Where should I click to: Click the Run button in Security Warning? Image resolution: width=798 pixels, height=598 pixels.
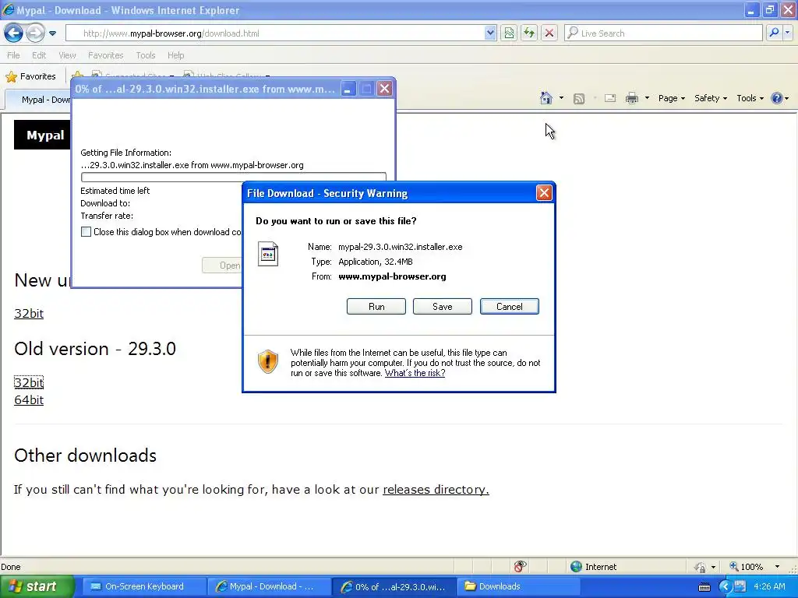[376, 307]
